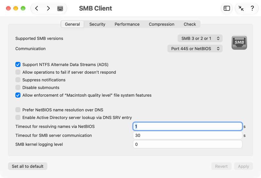This screenshot has height=178, width=261.
Task: Click the yellow minimize window button
Action: click(16, 8)
